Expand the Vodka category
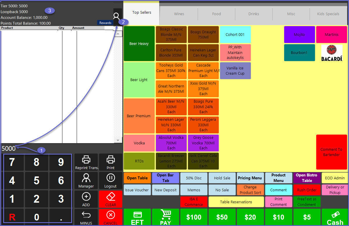Screen dimensions: 349x226 (x=139, y=143)
